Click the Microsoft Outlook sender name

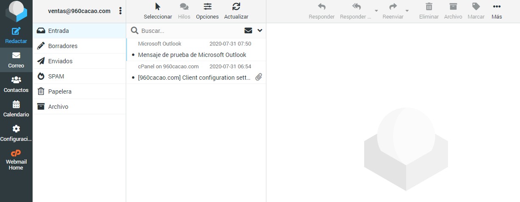pyautogui.click(x=160, y=43)
